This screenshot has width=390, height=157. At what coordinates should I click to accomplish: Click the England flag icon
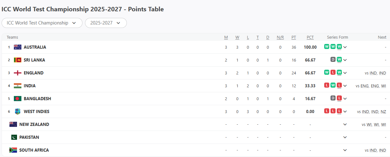point(17,73)
